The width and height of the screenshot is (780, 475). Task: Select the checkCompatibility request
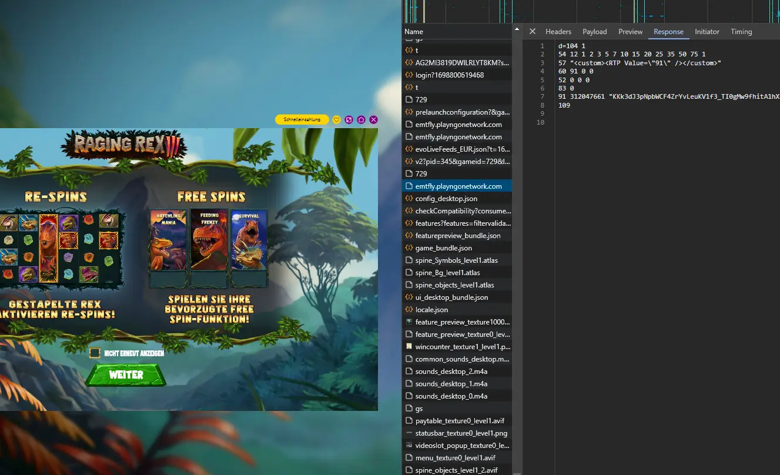(457, 210)
